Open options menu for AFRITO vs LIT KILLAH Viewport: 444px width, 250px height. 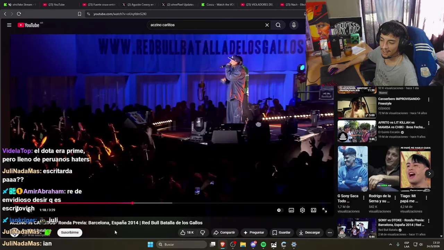(428, 123)
